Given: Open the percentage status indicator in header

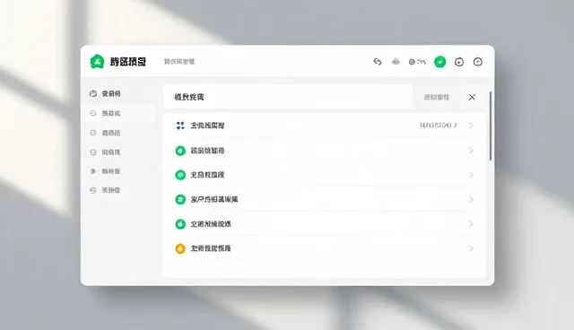Looking at the screenshot, I should click(x=417, y=62).
